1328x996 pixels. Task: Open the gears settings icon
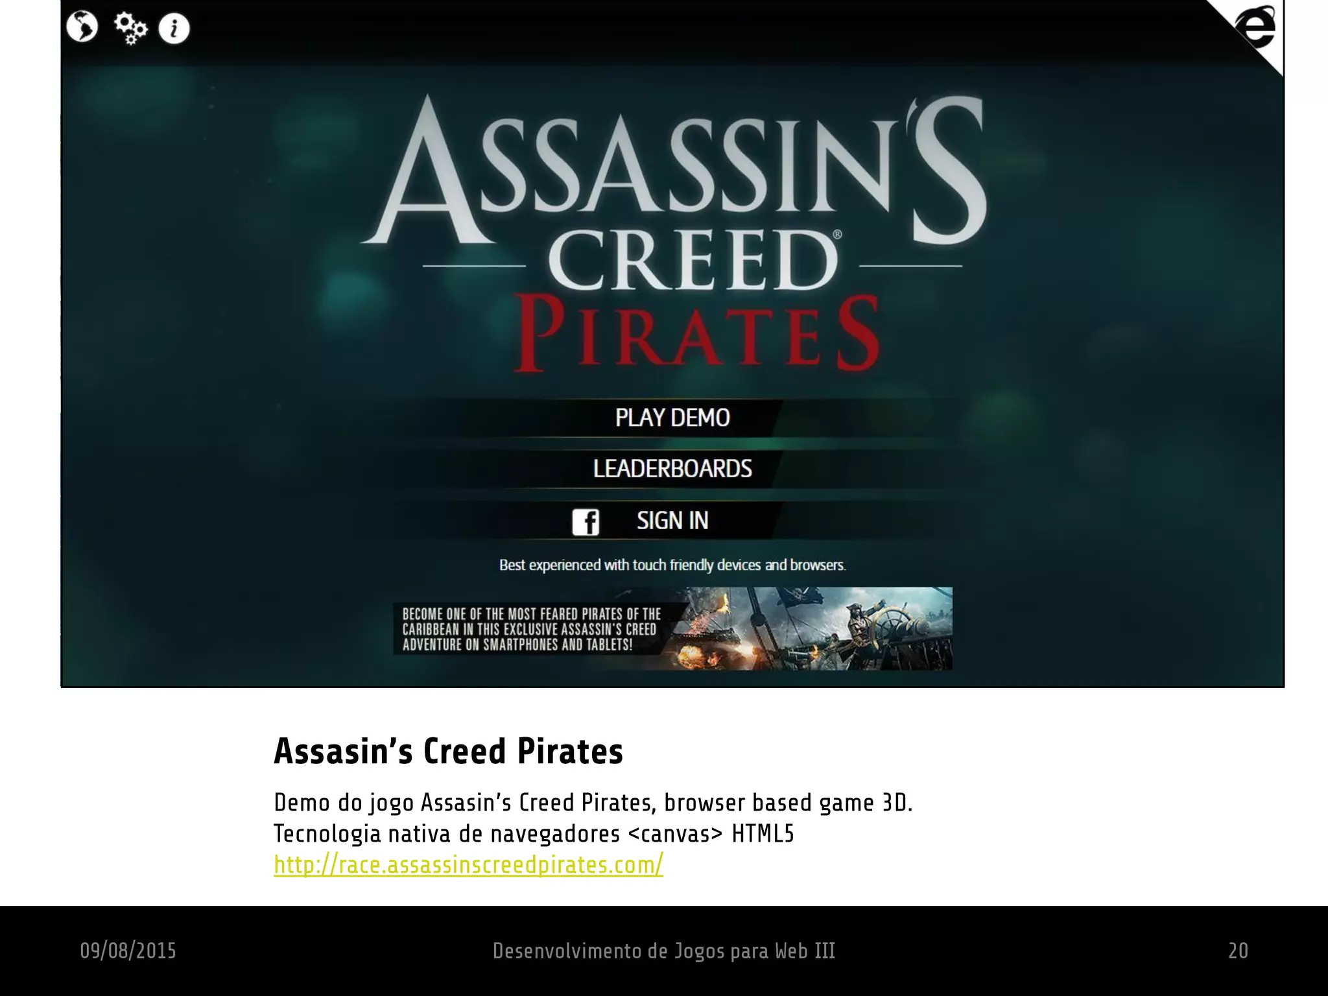click(130, 29)
